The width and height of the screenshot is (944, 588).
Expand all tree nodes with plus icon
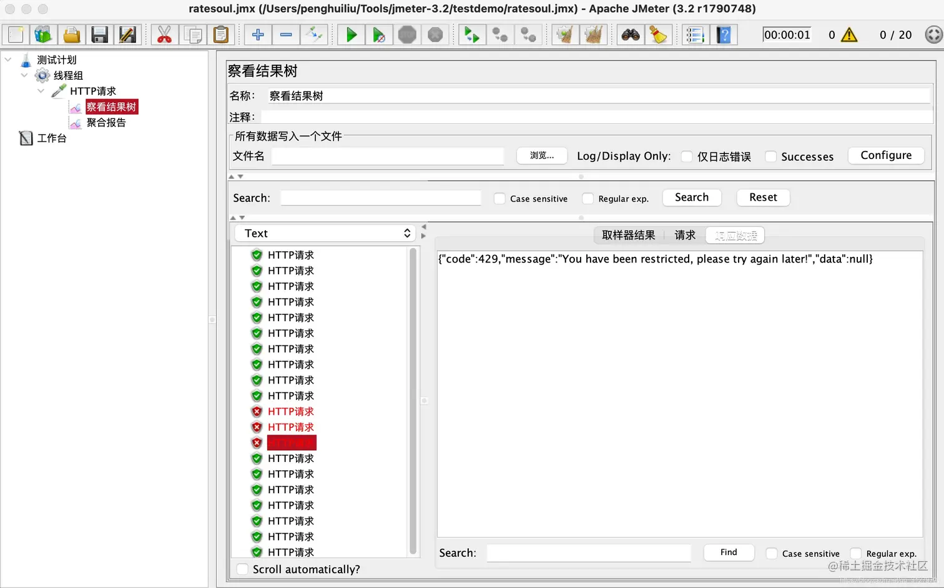(258, 34)
